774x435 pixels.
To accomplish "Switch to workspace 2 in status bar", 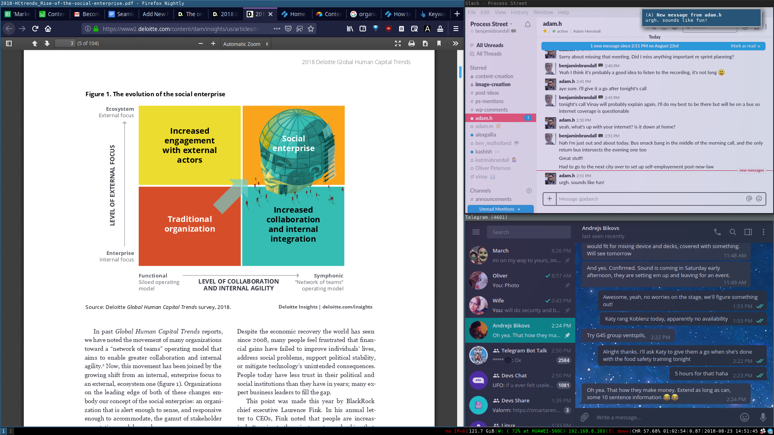I will (x=11, y=431).
